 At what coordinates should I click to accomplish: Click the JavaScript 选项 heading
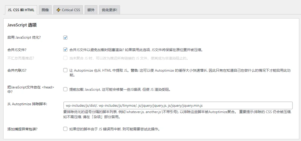point(22,25)
